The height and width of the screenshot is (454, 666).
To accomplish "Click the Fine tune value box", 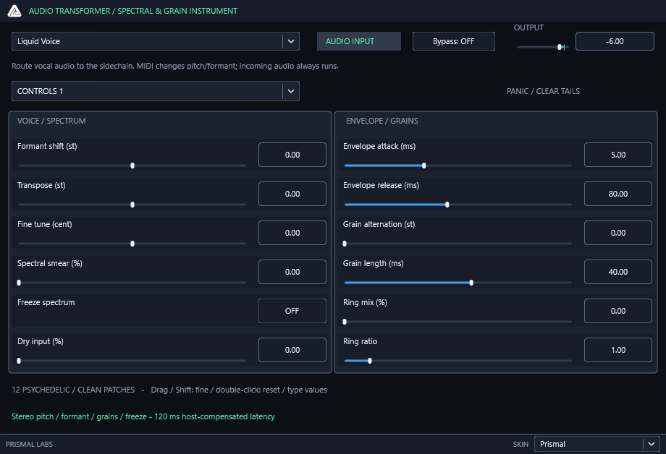I will [x=292, y=233].
